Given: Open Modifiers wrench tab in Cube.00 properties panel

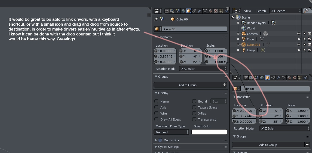Looking at the screenshot, I should click(x=199, y=11).
